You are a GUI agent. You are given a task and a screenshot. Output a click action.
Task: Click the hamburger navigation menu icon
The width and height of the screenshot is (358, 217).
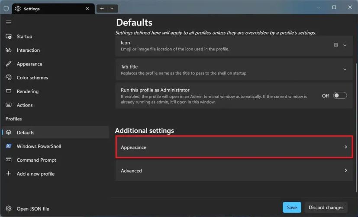click(x=9, y=22)
